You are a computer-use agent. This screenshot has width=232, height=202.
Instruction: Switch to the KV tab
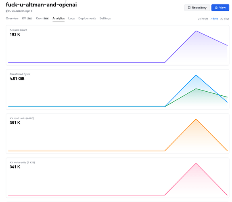point(24,18)
